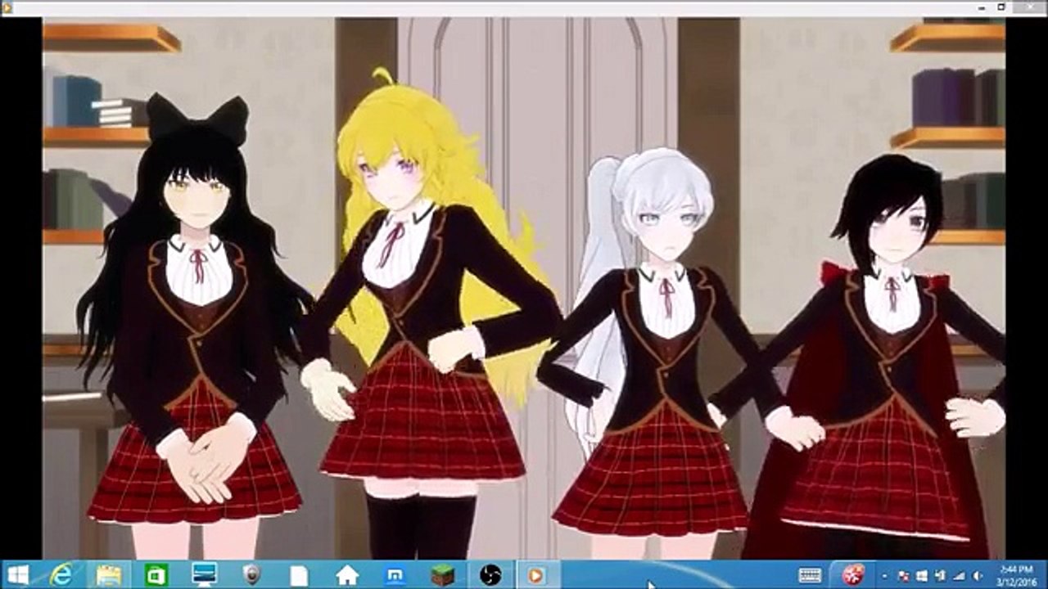Click the media player title bar icon
This screenshot has height=589, width=1048.
click(x=6, y=7)
